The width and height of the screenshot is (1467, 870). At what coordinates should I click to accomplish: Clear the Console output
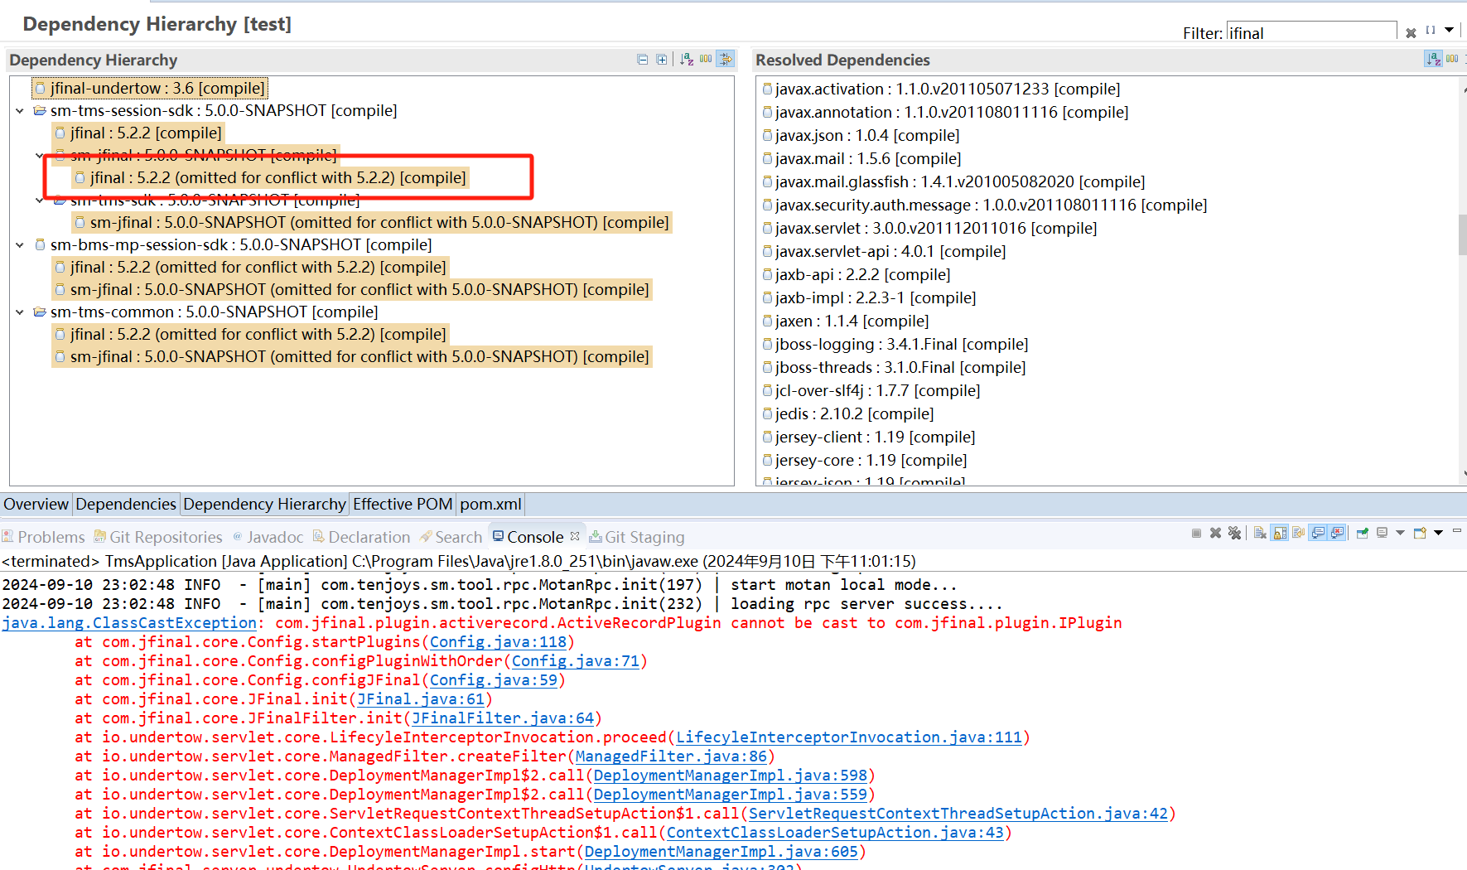pyautogui.click(x=1260, y=533)
